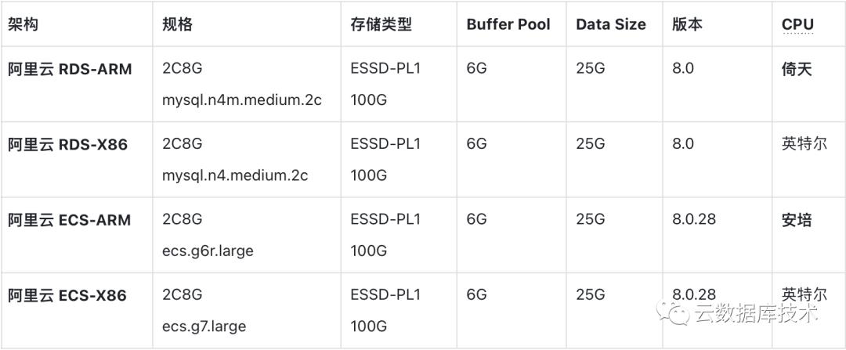Click the Buffer Pool column header
The width and height of the screenshot is (846, 350).
[508, 24]
